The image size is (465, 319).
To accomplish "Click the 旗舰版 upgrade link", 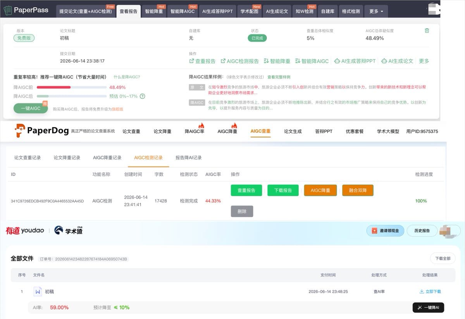I will coord(117,109).
